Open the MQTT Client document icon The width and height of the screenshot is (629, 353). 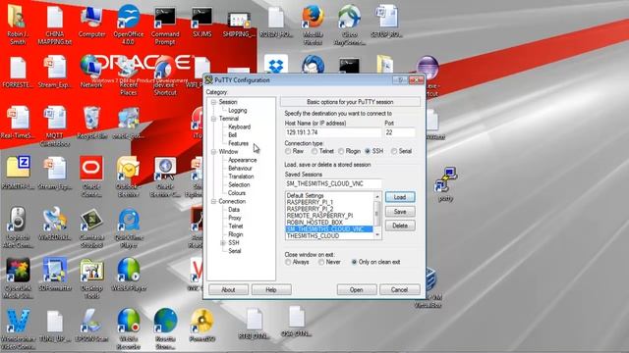(x=55, y=126)
